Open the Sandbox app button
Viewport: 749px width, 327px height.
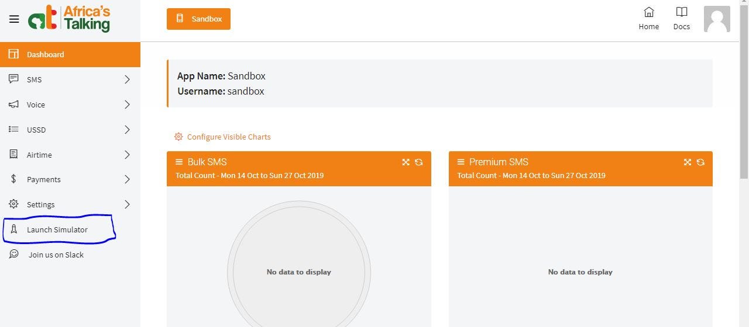tap(198, 19)
